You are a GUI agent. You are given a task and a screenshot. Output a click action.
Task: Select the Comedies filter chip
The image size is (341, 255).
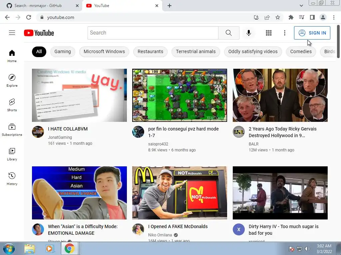point(301,51)
